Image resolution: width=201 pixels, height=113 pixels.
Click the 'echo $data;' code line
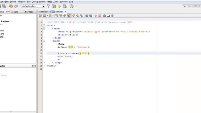[x=65, y=56]
